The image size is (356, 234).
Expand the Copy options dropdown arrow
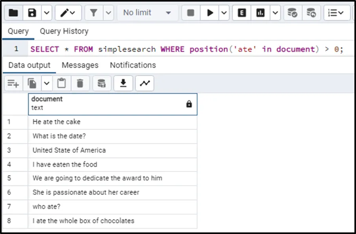[47, 83]
